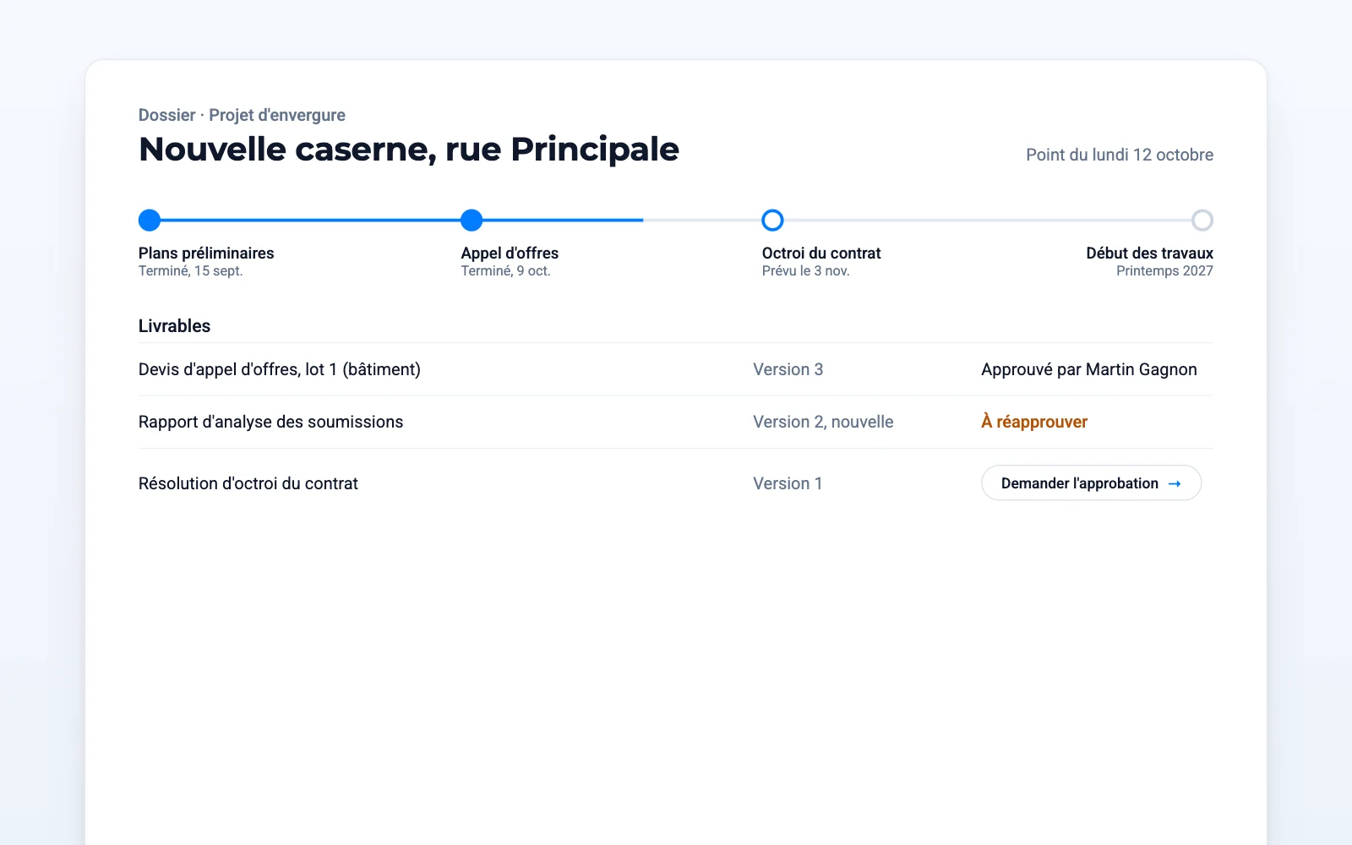1352x845 pixels.
Task: Click the Plans préliminaires label
Action: (206, 253)
